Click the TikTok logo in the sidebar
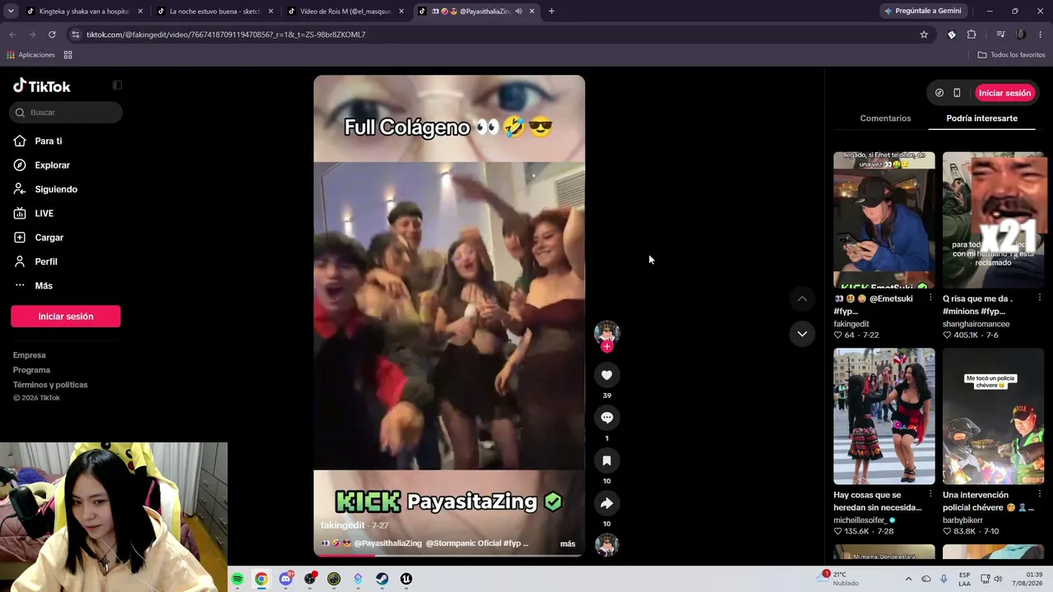This screenshot has height=592, width=1053. 42,86
